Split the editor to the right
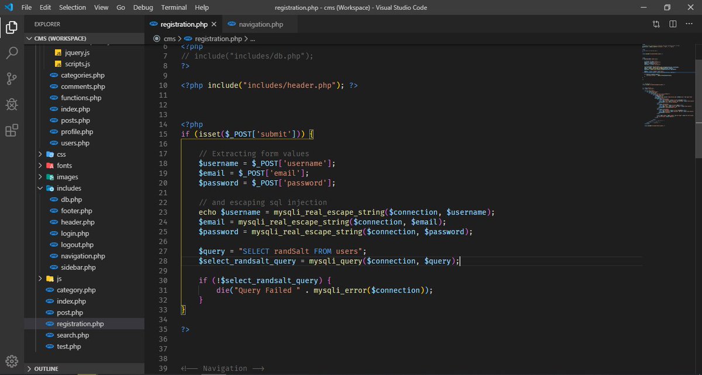Image resolution: width=702 pixels, height=375 pixels. coord(673,24)
